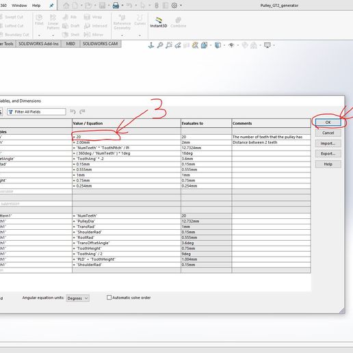Click the Print icon in the top toolbar
Image resolution: width=353 pixels, height=353 pixels.
click(116, 5)
